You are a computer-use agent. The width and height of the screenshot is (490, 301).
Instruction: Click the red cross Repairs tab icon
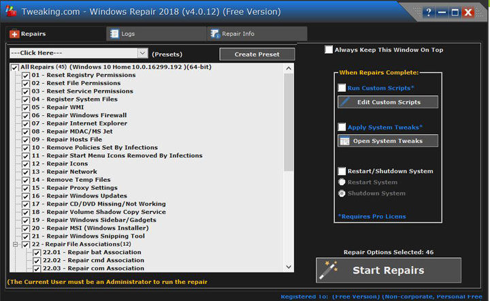(x=14, y=34)
